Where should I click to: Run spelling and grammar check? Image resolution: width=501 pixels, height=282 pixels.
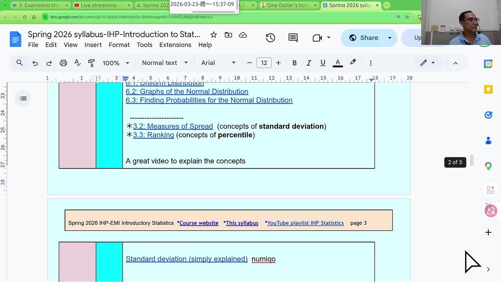(x=77, y=63)
